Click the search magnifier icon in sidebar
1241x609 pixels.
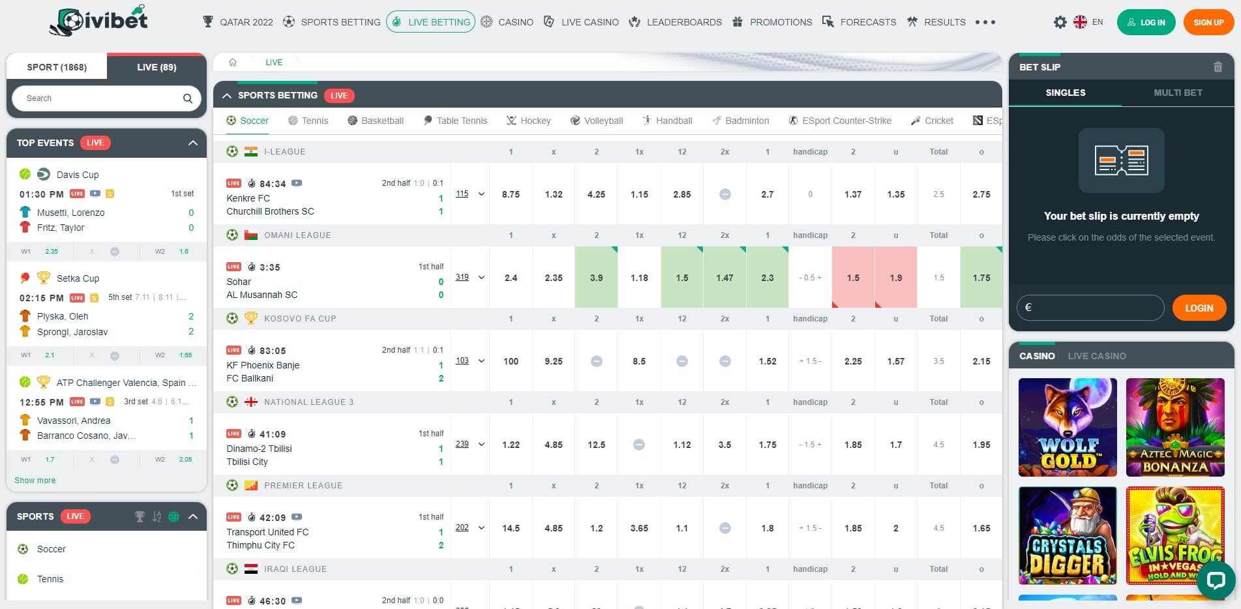(188, 98)
